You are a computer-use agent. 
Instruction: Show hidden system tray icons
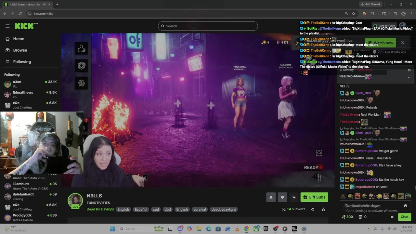click(x=368, y=229)
